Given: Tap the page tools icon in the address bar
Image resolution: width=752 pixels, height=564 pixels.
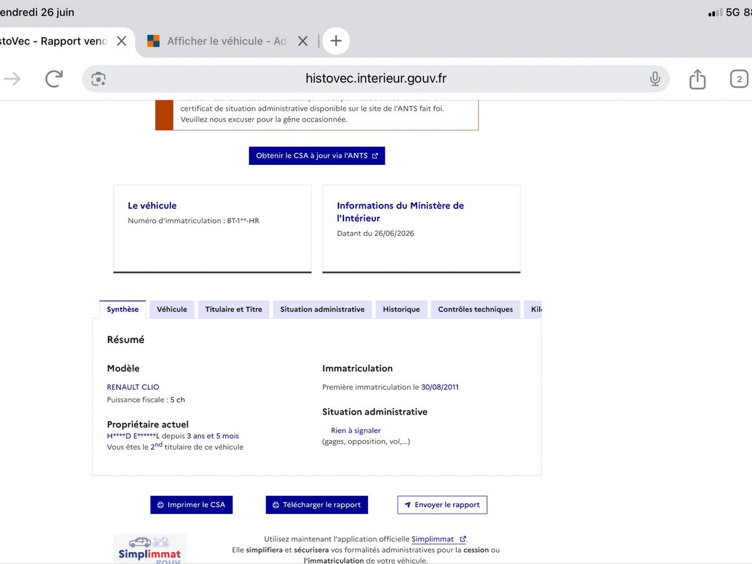Looking at the screenshot, I should [x=98, y=79].
